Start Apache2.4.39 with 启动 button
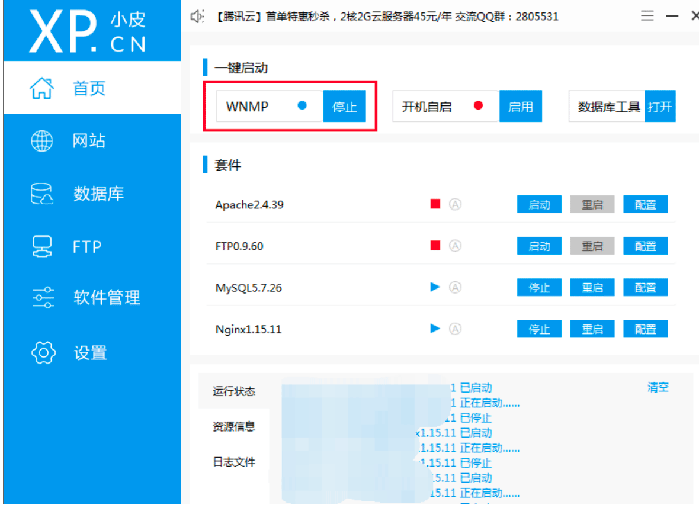The image size is (699, 508). point(540,204)
